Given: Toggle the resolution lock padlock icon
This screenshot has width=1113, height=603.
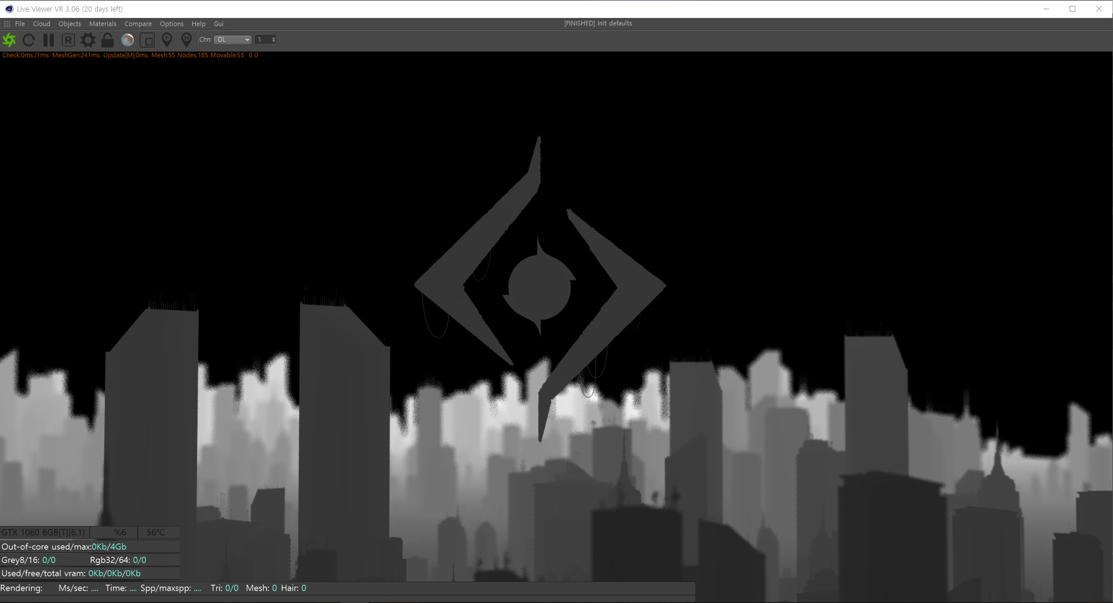Looking at the screenshot, I should click(108, 40).
